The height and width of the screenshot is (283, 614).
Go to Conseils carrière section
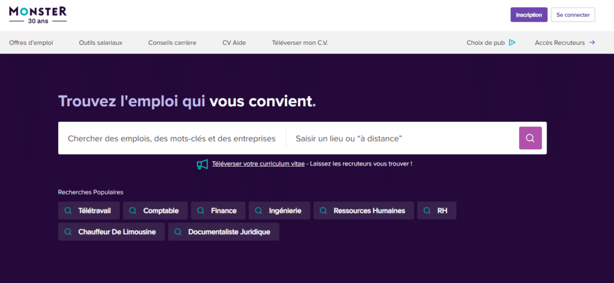click(x=172, y=43)
